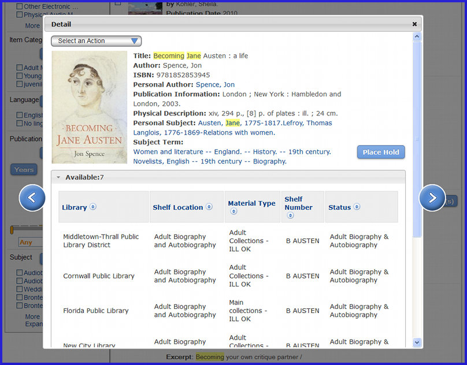The width and height of the screenshot is (467, 365).
Task: Toggle the No linguistic content checkbox
Action: pos(20,123)
